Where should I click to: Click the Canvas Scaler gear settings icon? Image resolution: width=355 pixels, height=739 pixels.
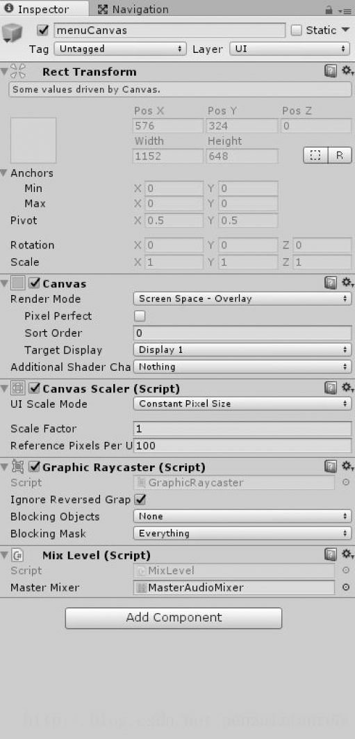tap(347, 388)
